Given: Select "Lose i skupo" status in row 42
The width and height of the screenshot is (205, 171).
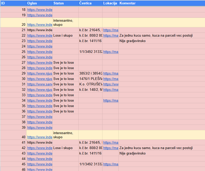Looking at the screenshot, I should 63,148.
